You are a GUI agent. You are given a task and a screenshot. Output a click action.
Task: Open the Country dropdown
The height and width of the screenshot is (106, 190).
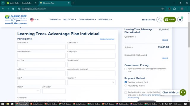pos(91,82)
